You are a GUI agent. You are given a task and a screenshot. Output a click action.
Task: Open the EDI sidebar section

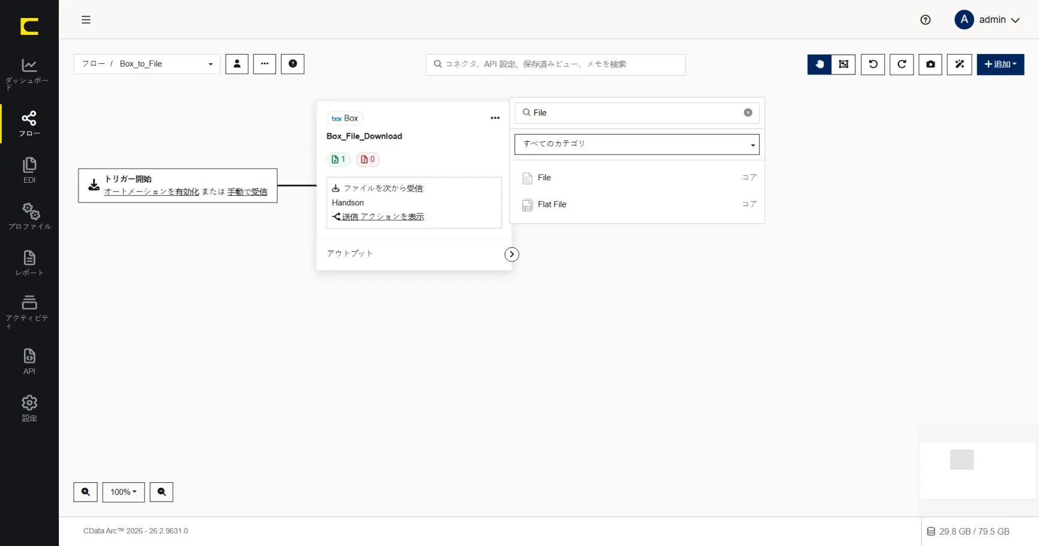(29, 170)
